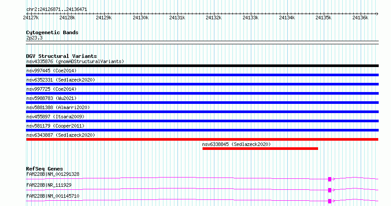Open nsv581179 (Cooper2011) label
The height and width of the screenshot is (206, 391).
click(55, 126)
